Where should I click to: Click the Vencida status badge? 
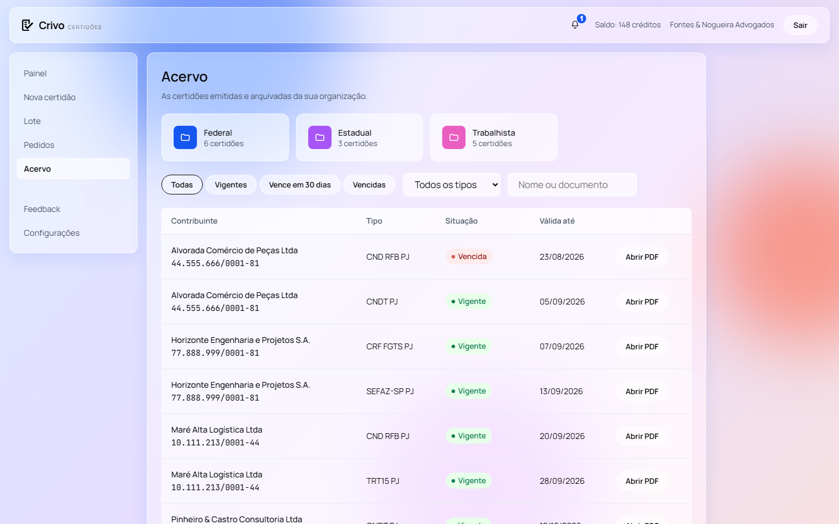tap(469, 257)
